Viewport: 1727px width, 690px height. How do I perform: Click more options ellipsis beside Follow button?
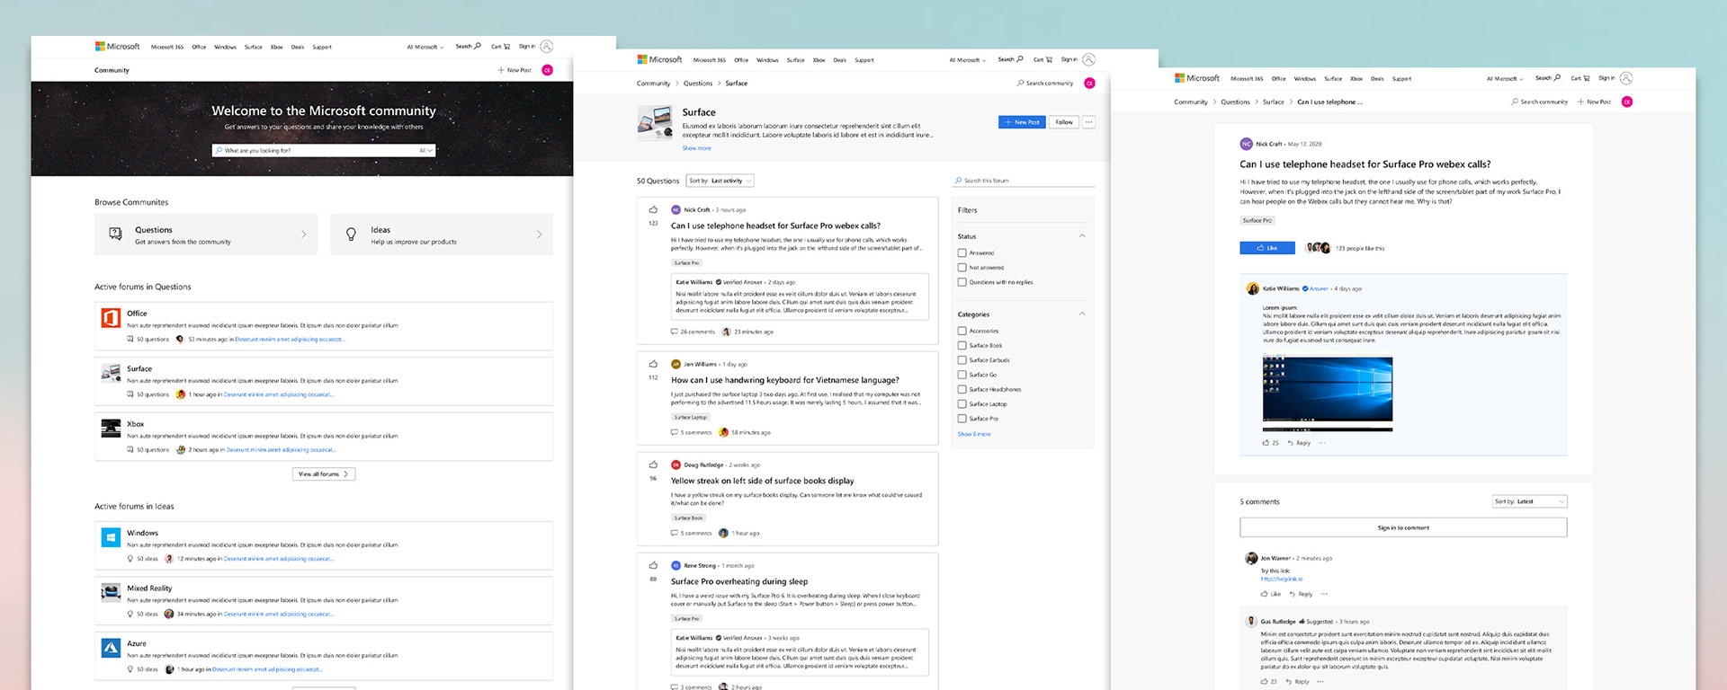[1088, 122]
